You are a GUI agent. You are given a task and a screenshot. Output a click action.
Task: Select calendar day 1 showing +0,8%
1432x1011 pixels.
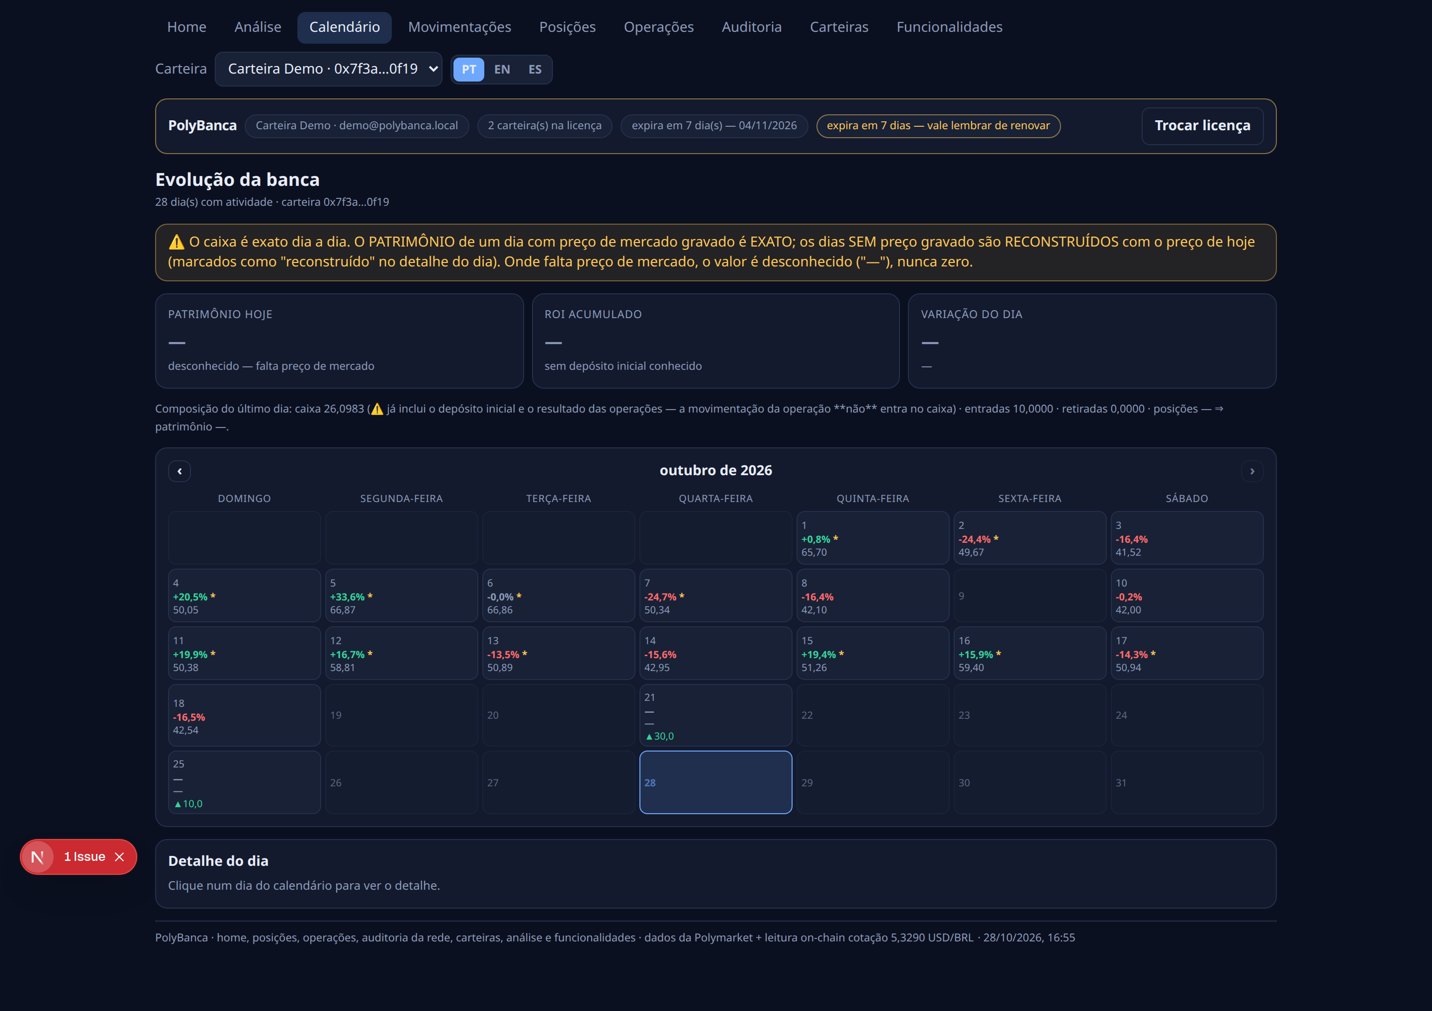(873, 538)
